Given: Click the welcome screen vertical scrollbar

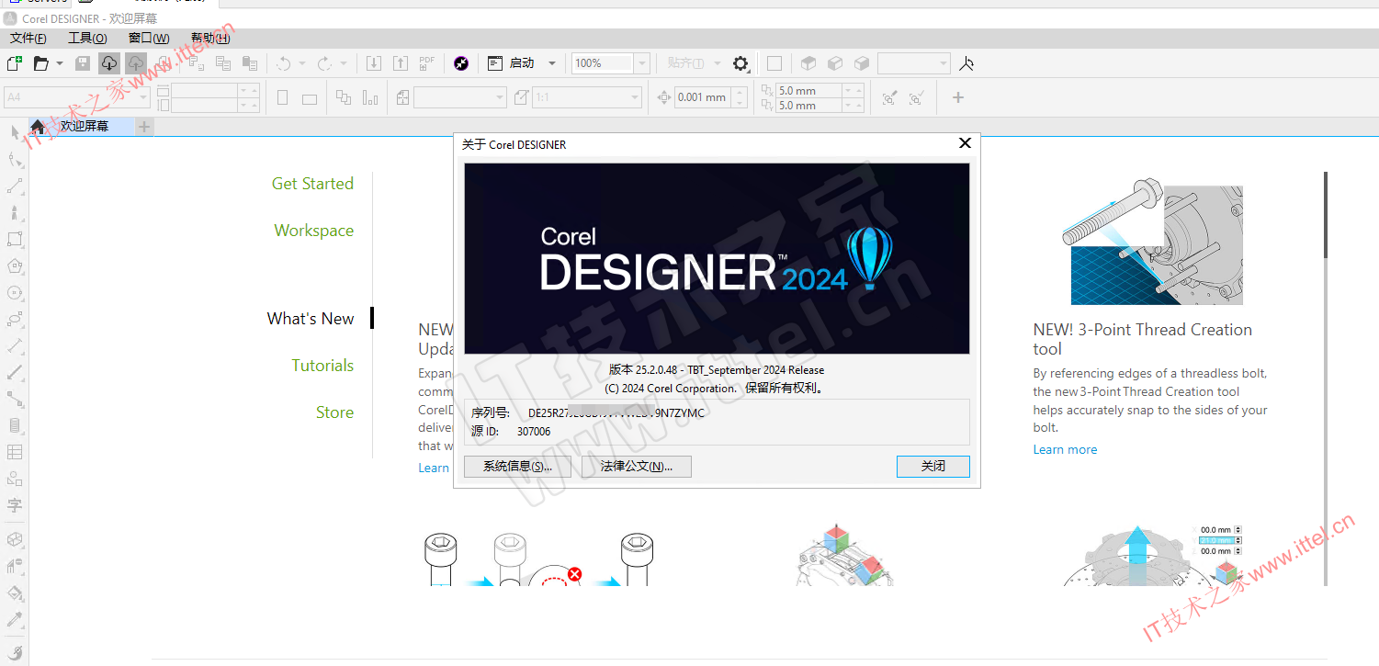Looking at the screenshot, I should click(x=1326, y=215).
